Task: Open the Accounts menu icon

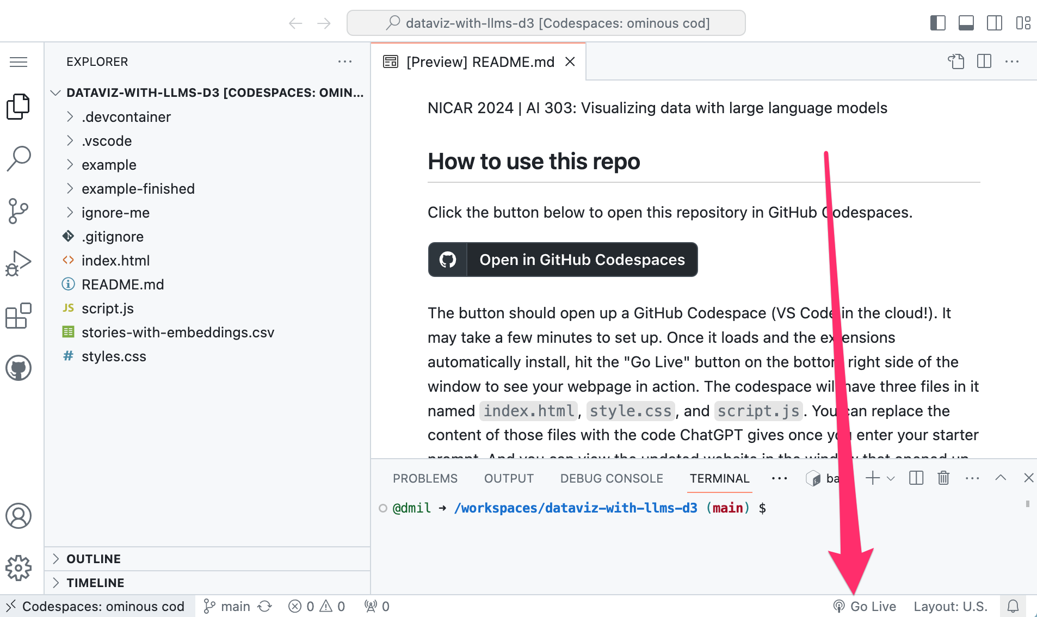Action: pyautogui.click(x=18, y=516)
